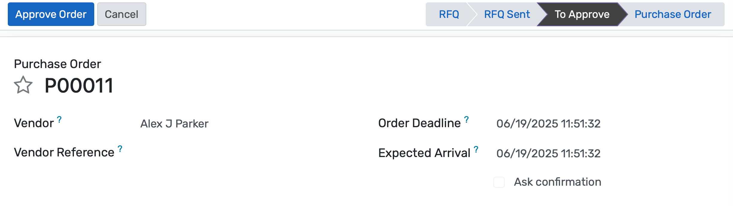Screen dimensions: 733x206
Task: Select the Purchase Order status stage
Action: (673, 14)
